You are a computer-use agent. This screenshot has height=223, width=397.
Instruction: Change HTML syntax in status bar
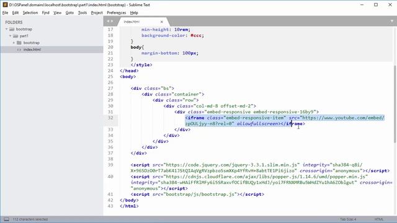tap(379, 219)
